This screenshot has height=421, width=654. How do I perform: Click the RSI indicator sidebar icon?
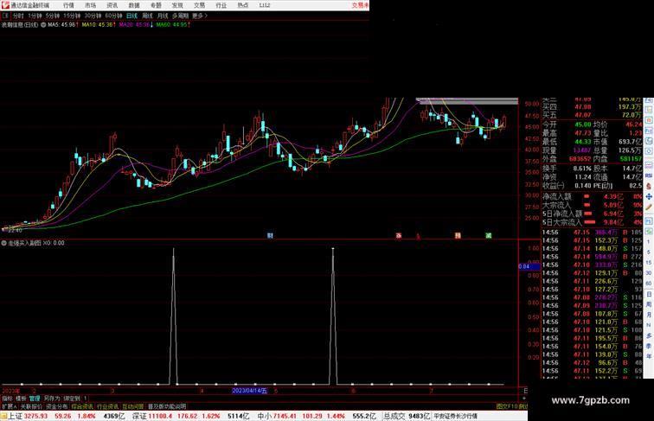click(x=649, y=175)
